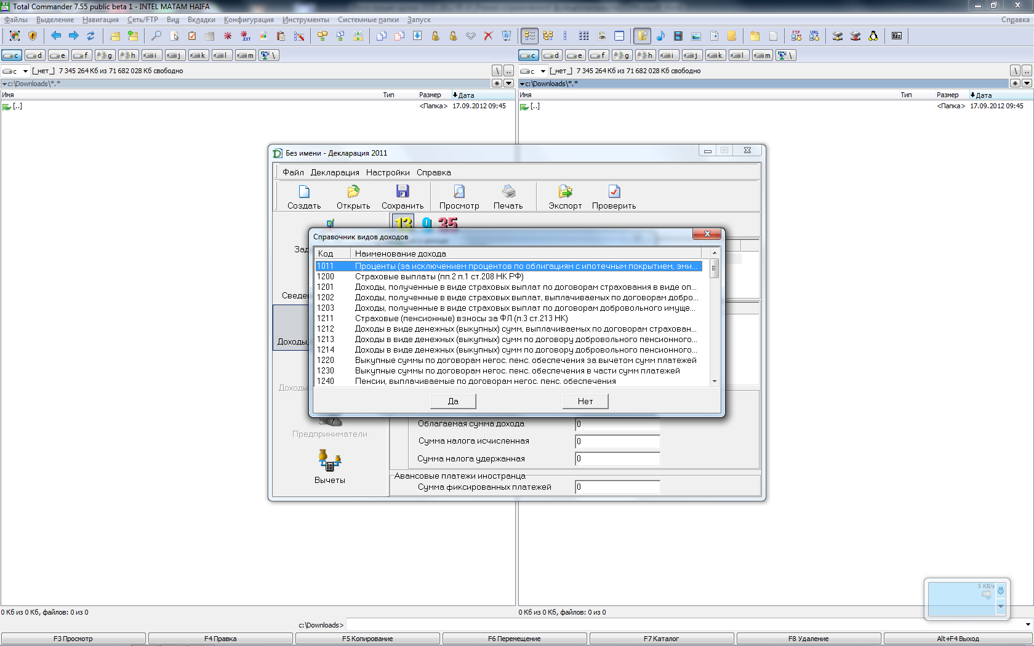The image size is (1034, 646).
Task: Open the command line history dropdown
Action: click(x=1028, y=624)
